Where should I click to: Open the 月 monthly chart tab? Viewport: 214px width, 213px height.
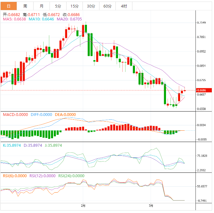click(x=42, y=6)
